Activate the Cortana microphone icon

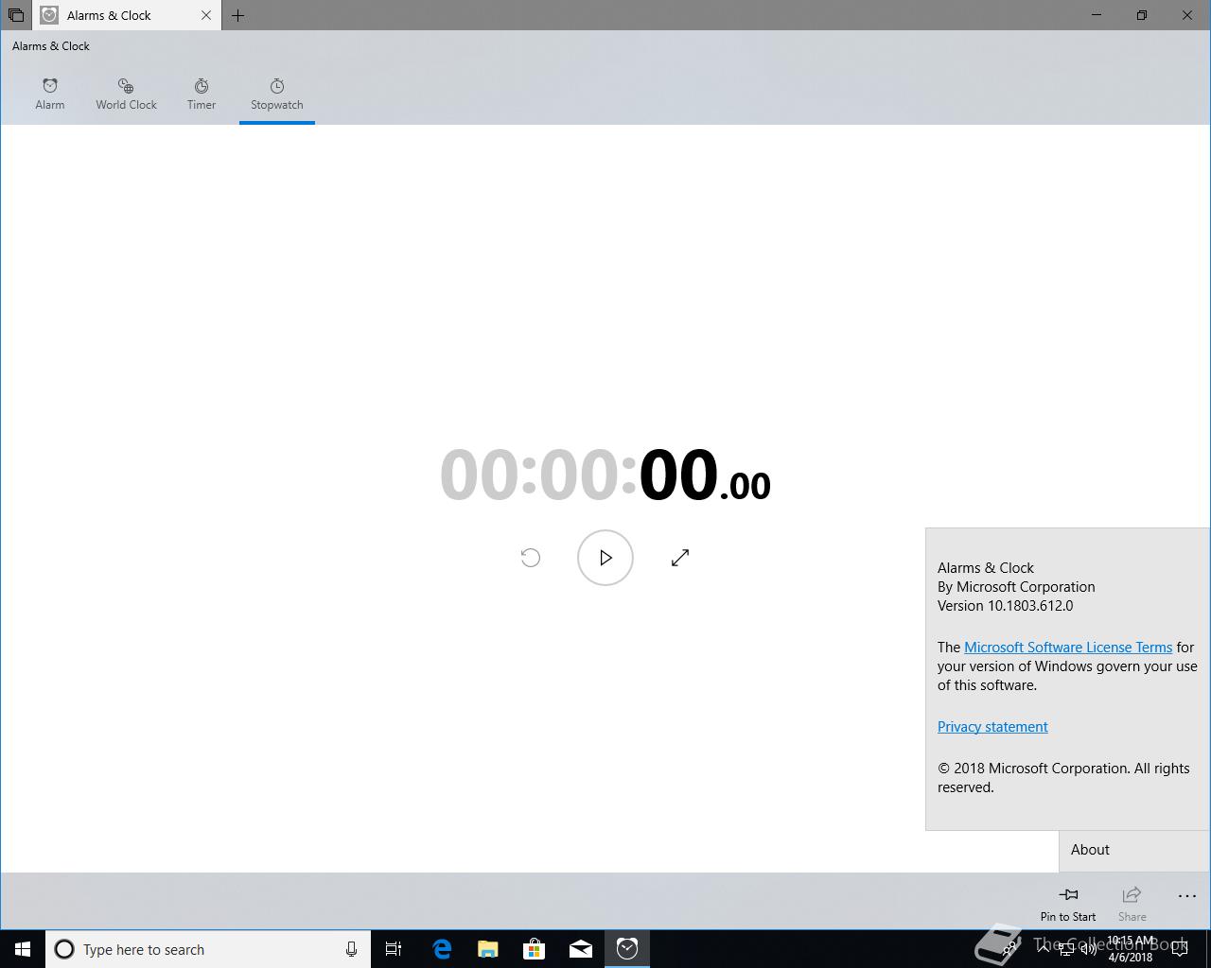pos(351,949)
